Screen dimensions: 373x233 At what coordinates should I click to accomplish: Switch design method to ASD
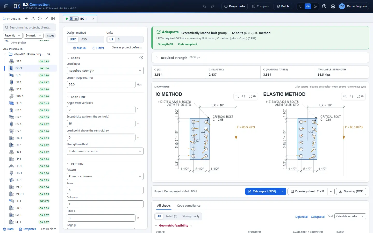[84, 39]
